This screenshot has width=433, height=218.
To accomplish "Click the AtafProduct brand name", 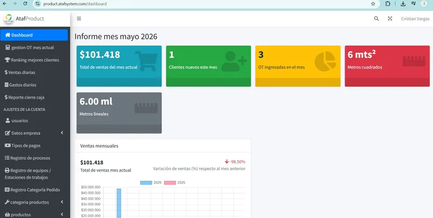I will pos(30,18).
